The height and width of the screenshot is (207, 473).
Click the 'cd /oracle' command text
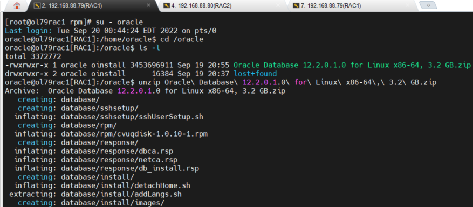tap(182, 39)
